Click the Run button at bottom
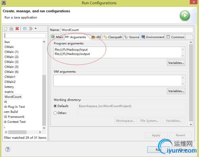 [x=158, y=150]
